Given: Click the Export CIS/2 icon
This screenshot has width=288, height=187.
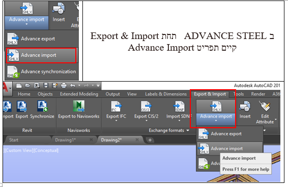Looking at the screenshot, I should tap(146, 106).
